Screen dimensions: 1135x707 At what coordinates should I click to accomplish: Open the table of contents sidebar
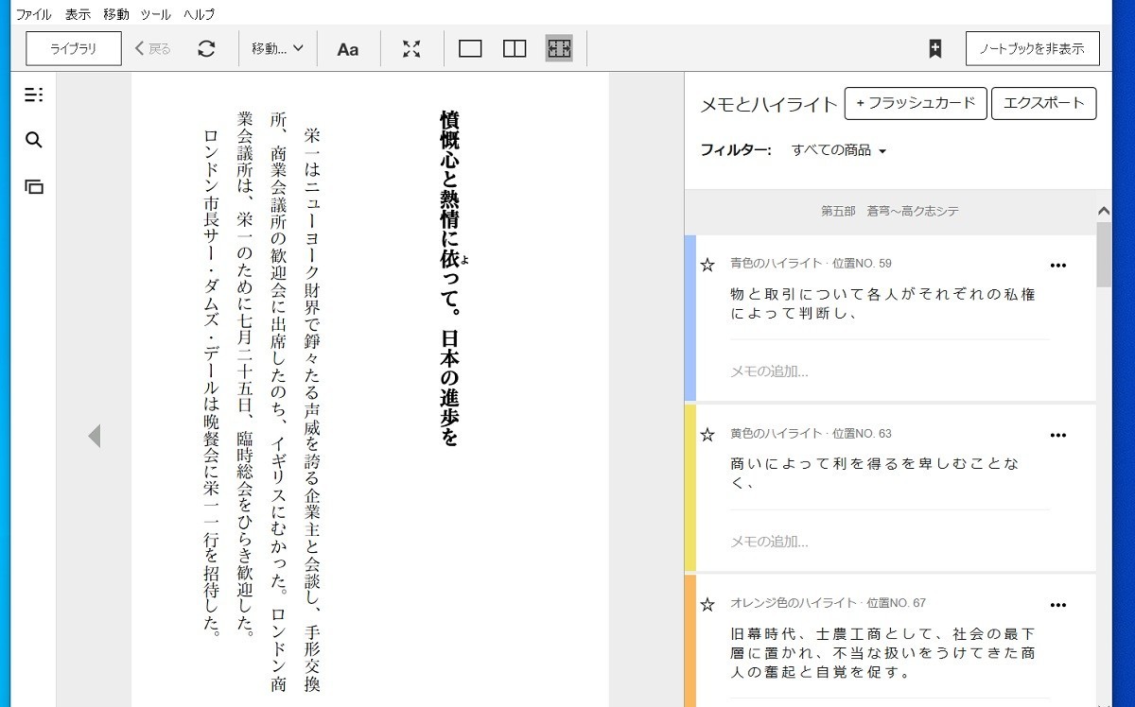click(34, 95)
